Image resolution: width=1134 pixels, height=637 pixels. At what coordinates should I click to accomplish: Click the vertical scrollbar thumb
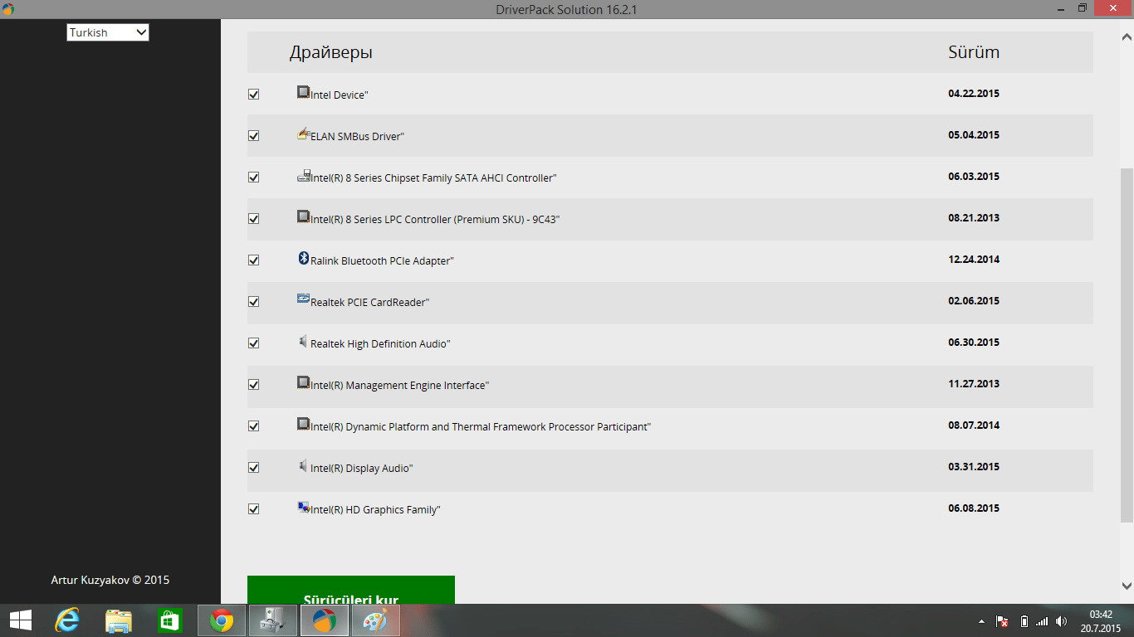tap(1127, 344)
